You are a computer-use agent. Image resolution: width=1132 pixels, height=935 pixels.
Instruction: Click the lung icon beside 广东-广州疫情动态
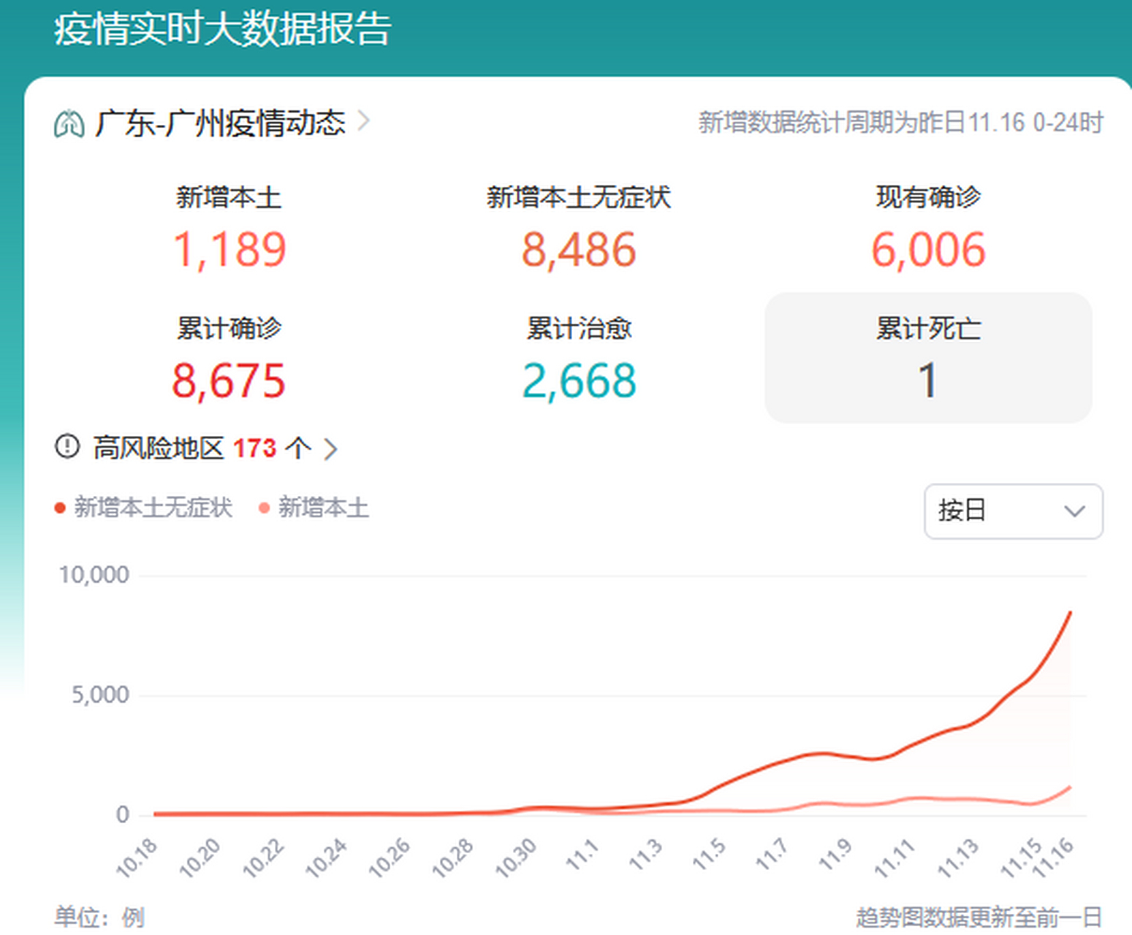[69, 124]
